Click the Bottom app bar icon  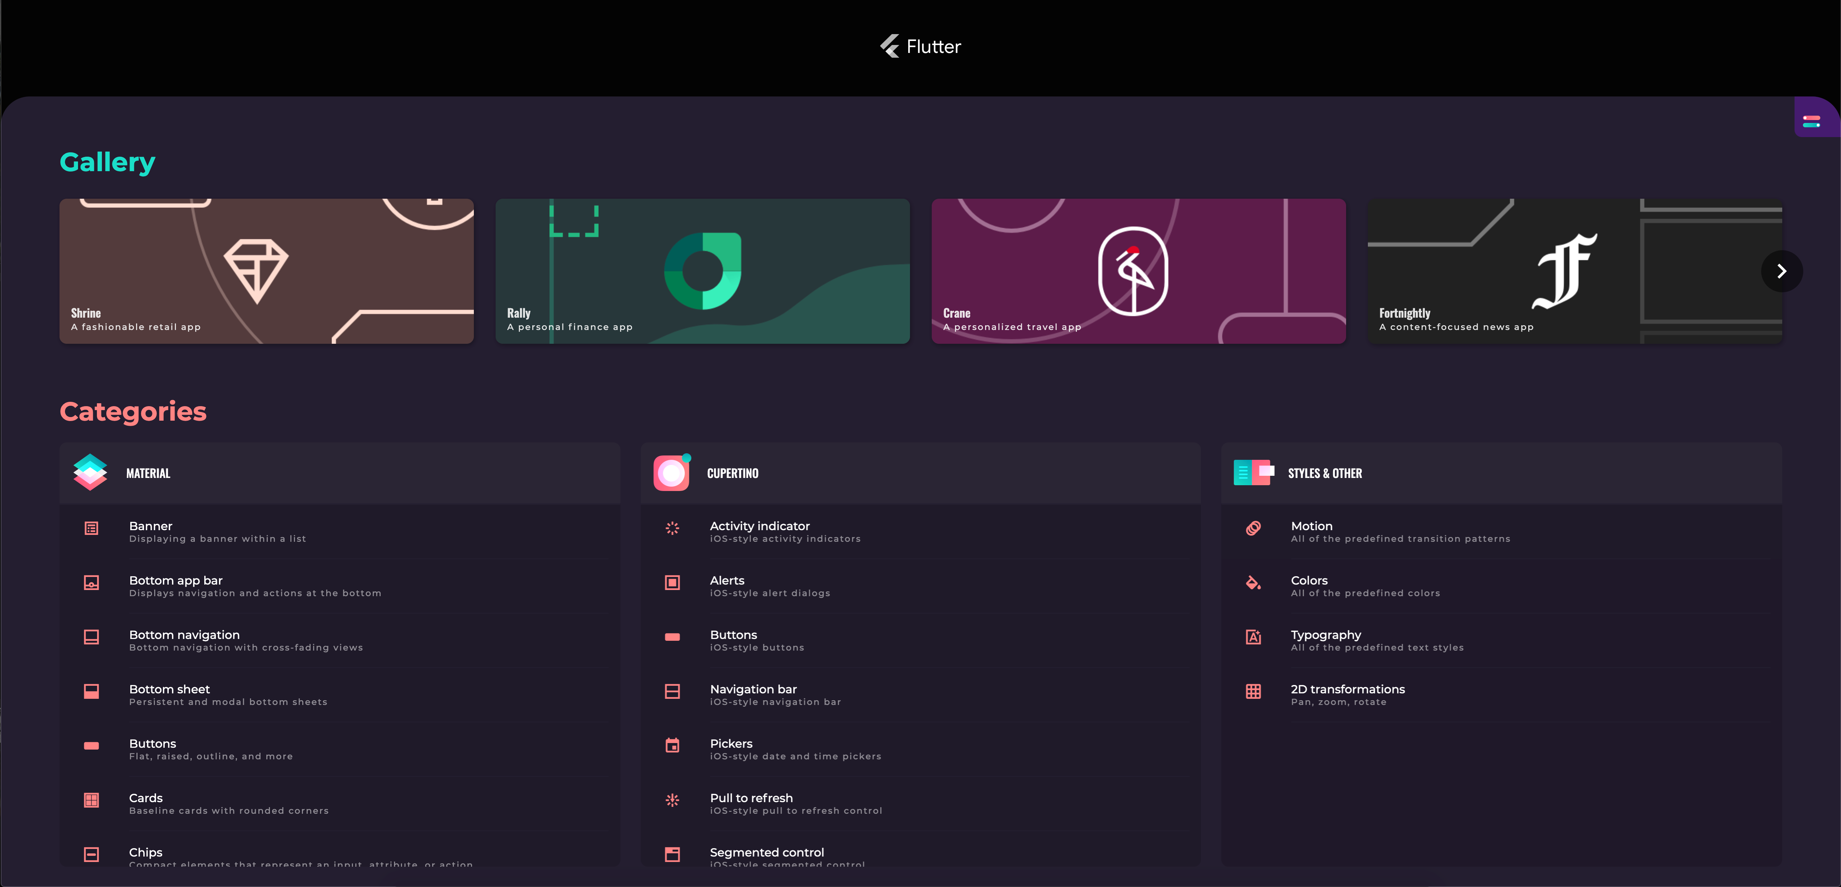click(91, 583)
